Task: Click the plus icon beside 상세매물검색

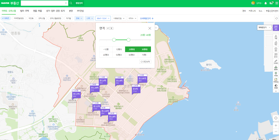Action: click(x=152, y=18)
